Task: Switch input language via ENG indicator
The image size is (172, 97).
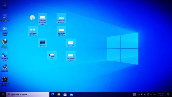Action: [155, 95]
